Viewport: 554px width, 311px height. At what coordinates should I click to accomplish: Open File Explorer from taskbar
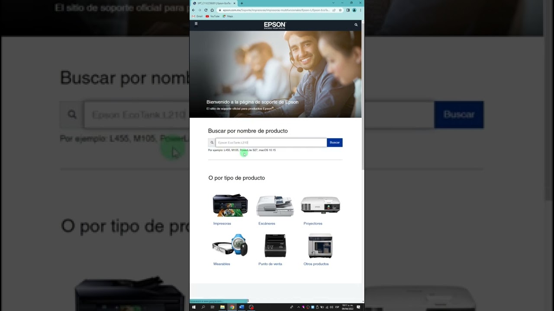point(222,307)
